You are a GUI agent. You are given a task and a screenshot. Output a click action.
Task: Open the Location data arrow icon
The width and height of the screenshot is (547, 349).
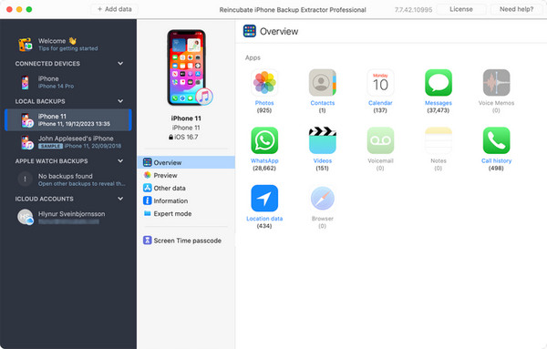point(264,199)
